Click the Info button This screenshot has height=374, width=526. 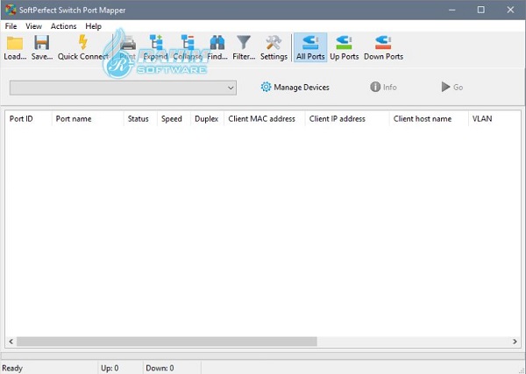pos(383,87)
